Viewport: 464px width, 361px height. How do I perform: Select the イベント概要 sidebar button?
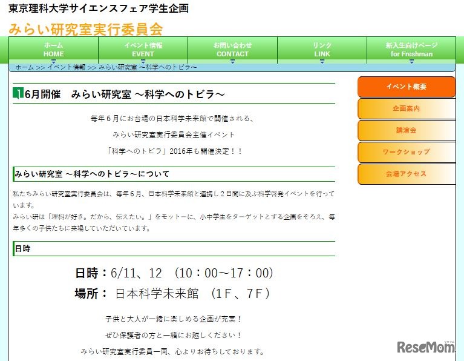point(407,87)
